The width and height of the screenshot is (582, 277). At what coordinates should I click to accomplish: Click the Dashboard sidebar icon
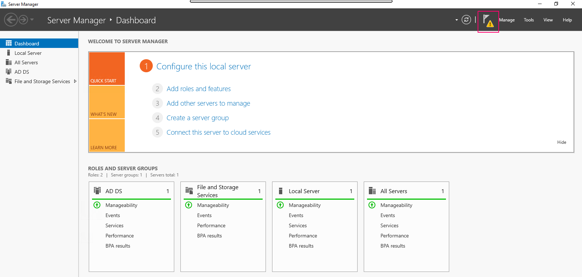[x=9, y=43]
